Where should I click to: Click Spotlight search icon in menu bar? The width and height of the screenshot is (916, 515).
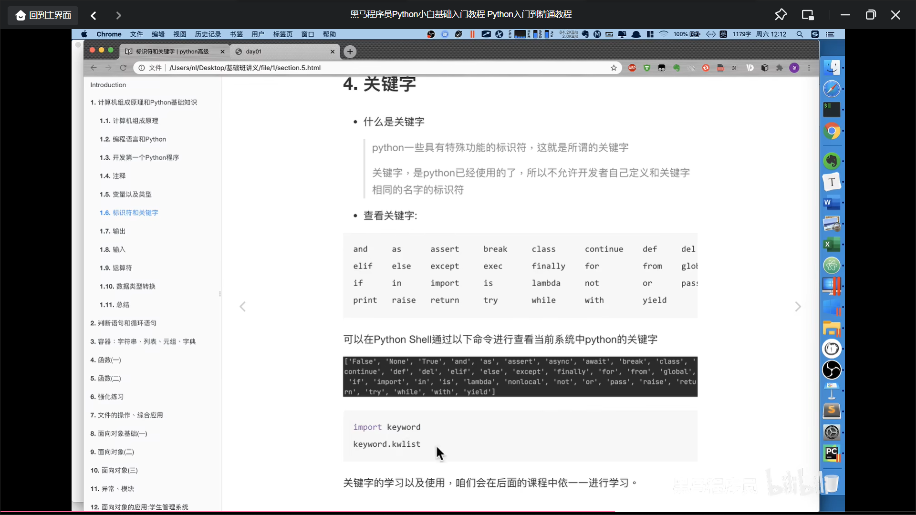pyautogui.click(x=800, y=34)
